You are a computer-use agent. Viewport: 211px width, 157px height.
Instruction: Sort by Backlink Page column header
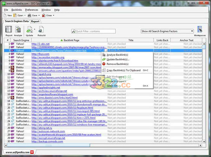[70, 40]
